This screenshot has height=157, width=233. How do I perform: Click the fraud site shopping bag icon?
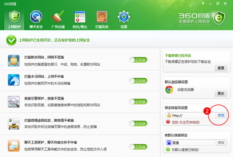click(x=14, y=61)
